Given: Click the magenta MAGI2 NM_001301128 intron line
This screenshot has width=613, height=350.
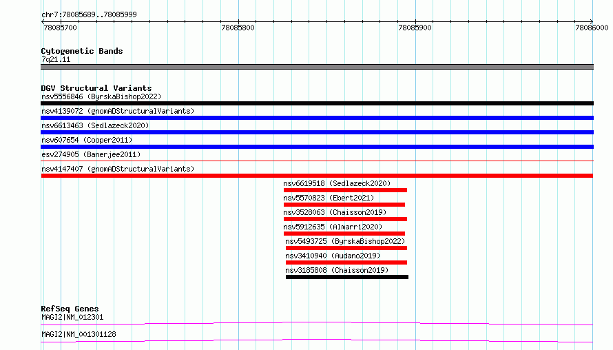Looking at the screenshot, I should 317,340.
